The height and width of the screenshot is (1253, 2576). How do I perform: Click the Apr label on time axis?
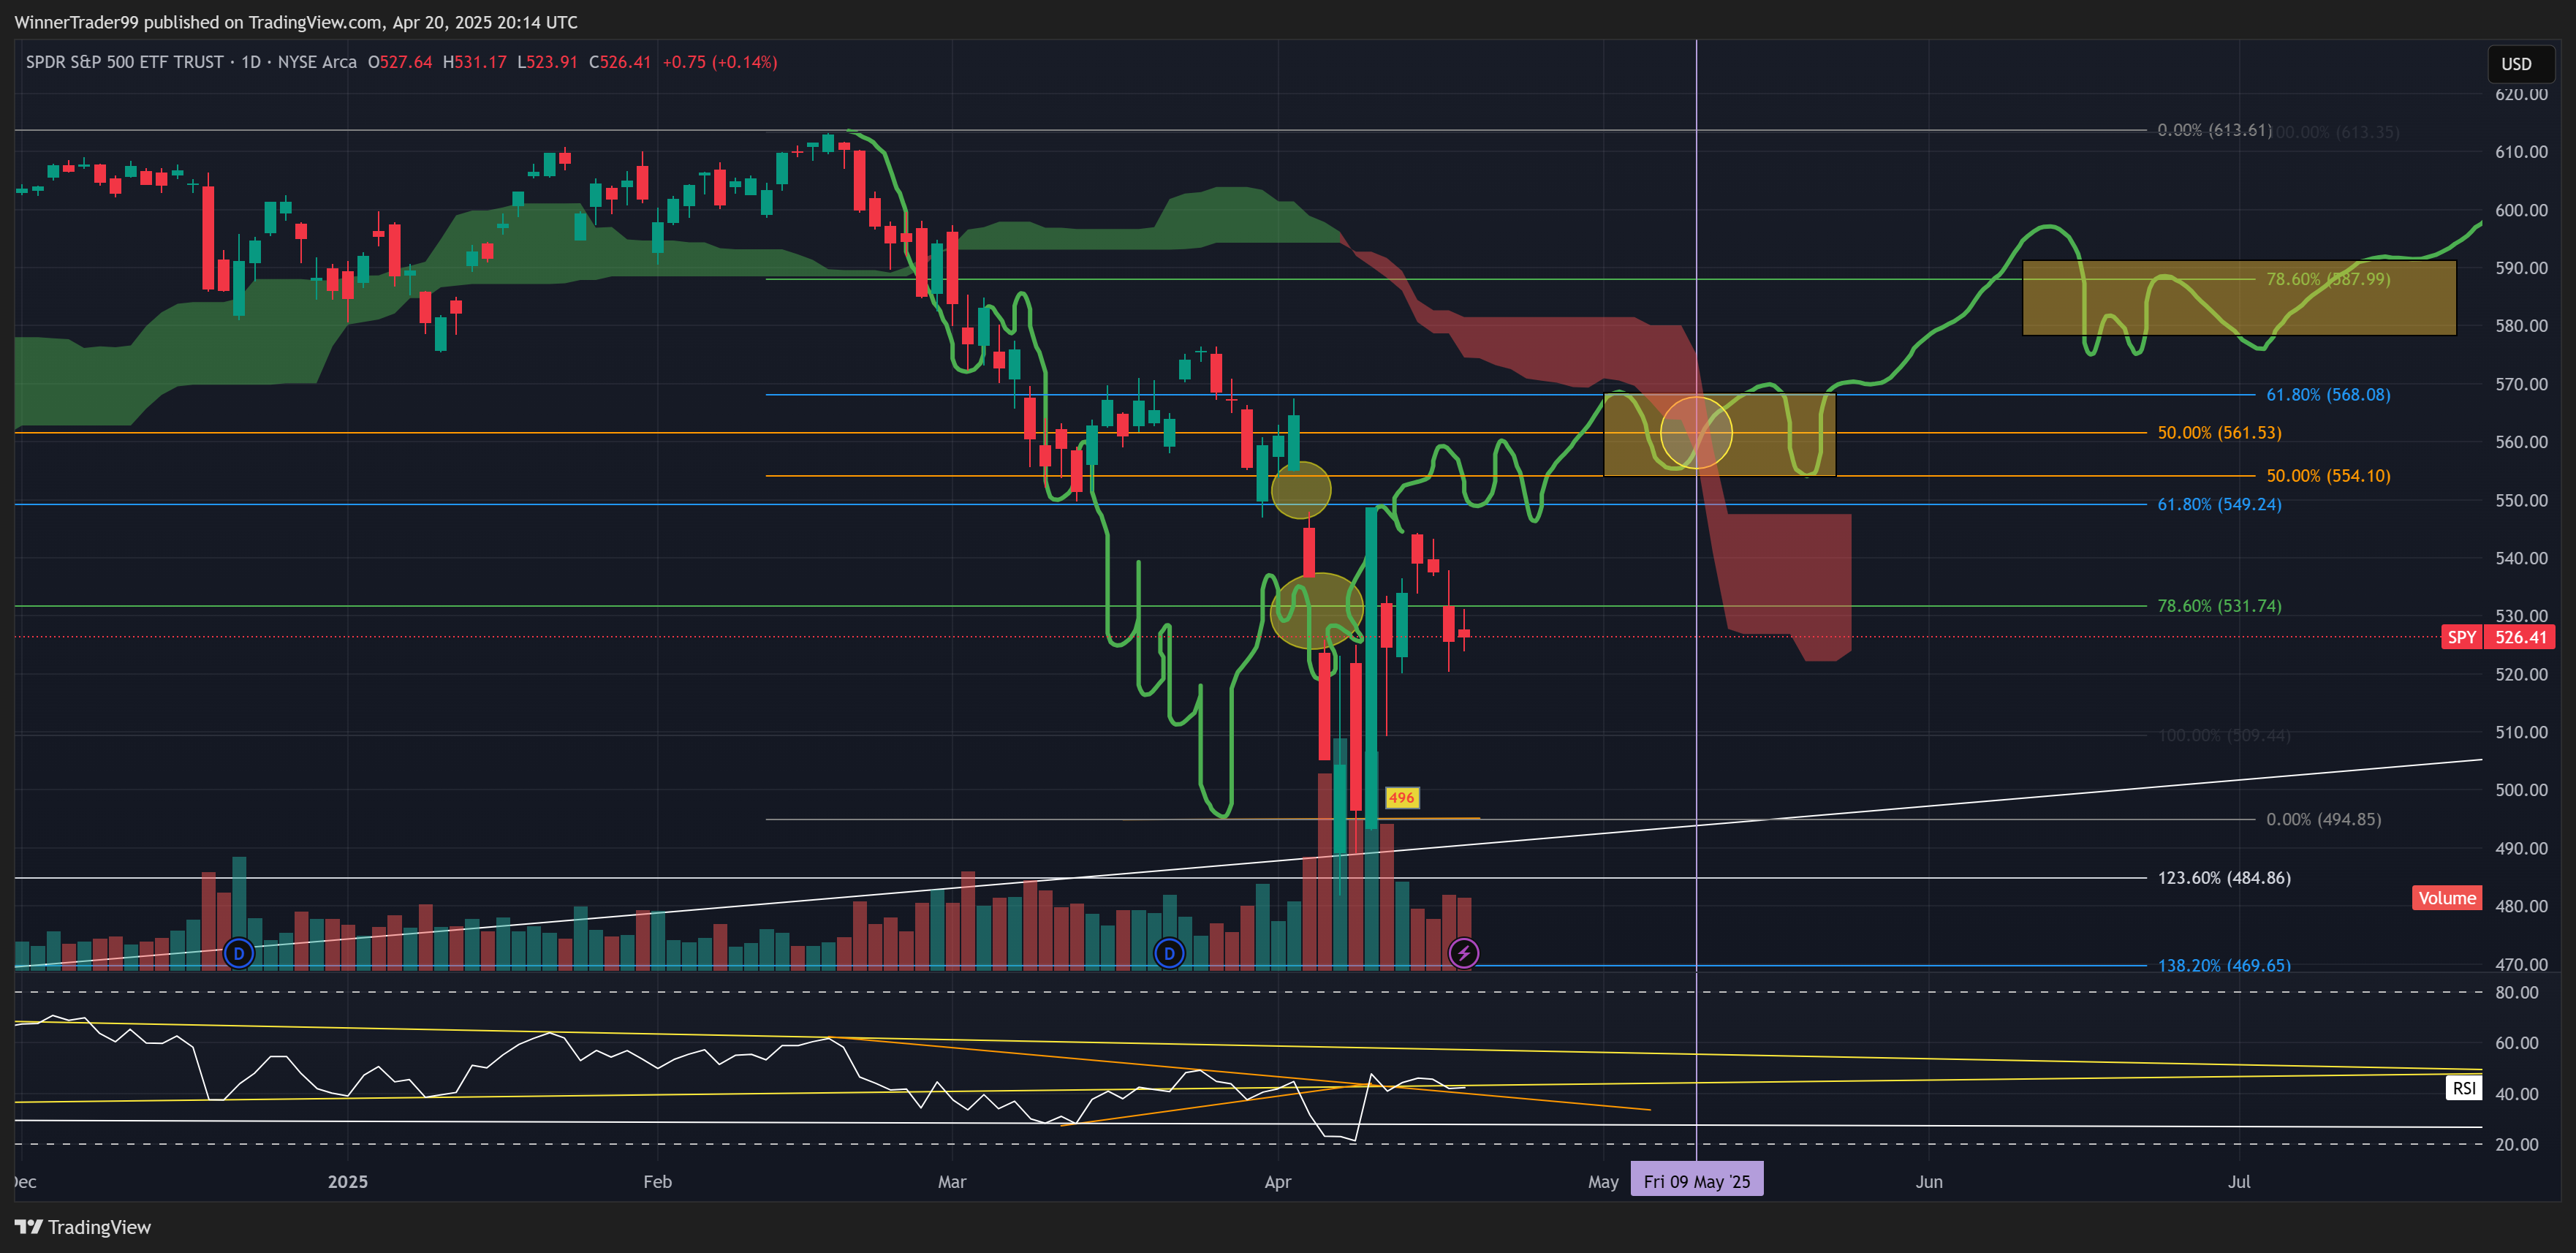point(1277,1181)
